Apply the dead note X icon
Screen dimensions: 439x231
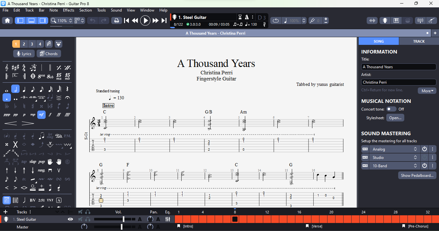(x=15, y=144)
